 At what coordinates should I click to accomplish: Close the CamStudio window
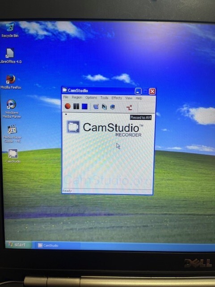click(152, 91)
